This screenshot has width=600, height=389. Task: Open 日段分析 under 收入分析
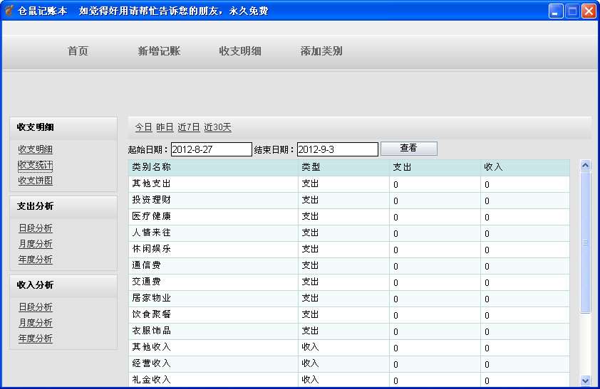pyautogui.click(x=35, y=307)
